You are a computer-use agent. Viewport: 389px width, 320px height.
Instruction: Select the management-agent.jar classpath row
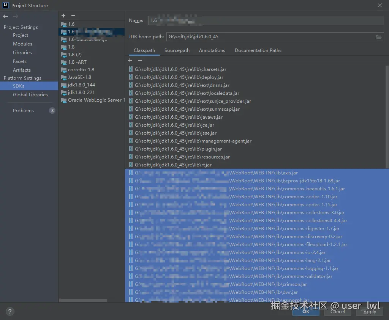coord(256,141)
